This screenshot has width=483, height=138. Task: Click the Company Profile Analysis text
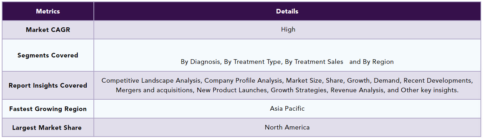244,81
